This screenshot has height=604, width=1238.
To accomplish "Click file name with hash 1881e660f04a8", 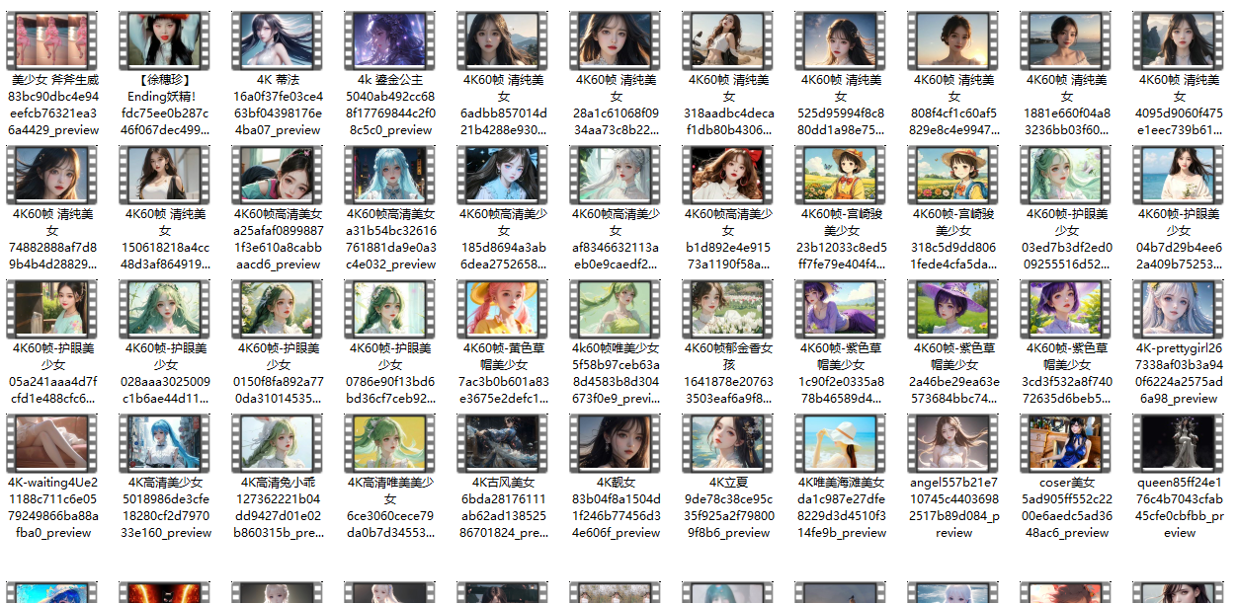I will pos(1067,105).
